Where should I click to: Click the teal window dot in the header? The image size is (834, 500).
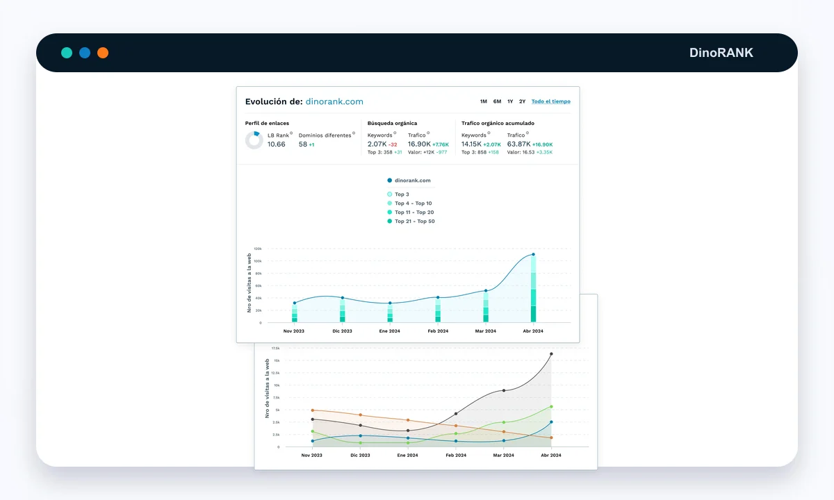[x=67, y=53]
